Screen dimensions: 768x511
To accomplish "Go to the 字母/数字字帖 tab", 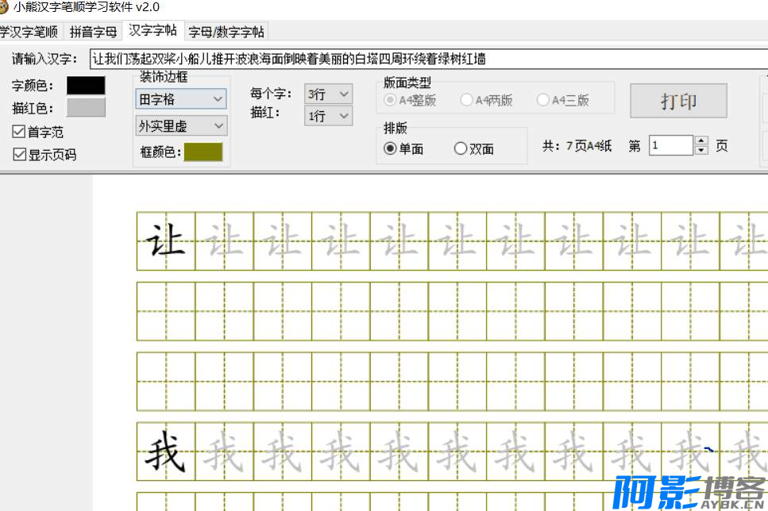I will coord(226,32).
